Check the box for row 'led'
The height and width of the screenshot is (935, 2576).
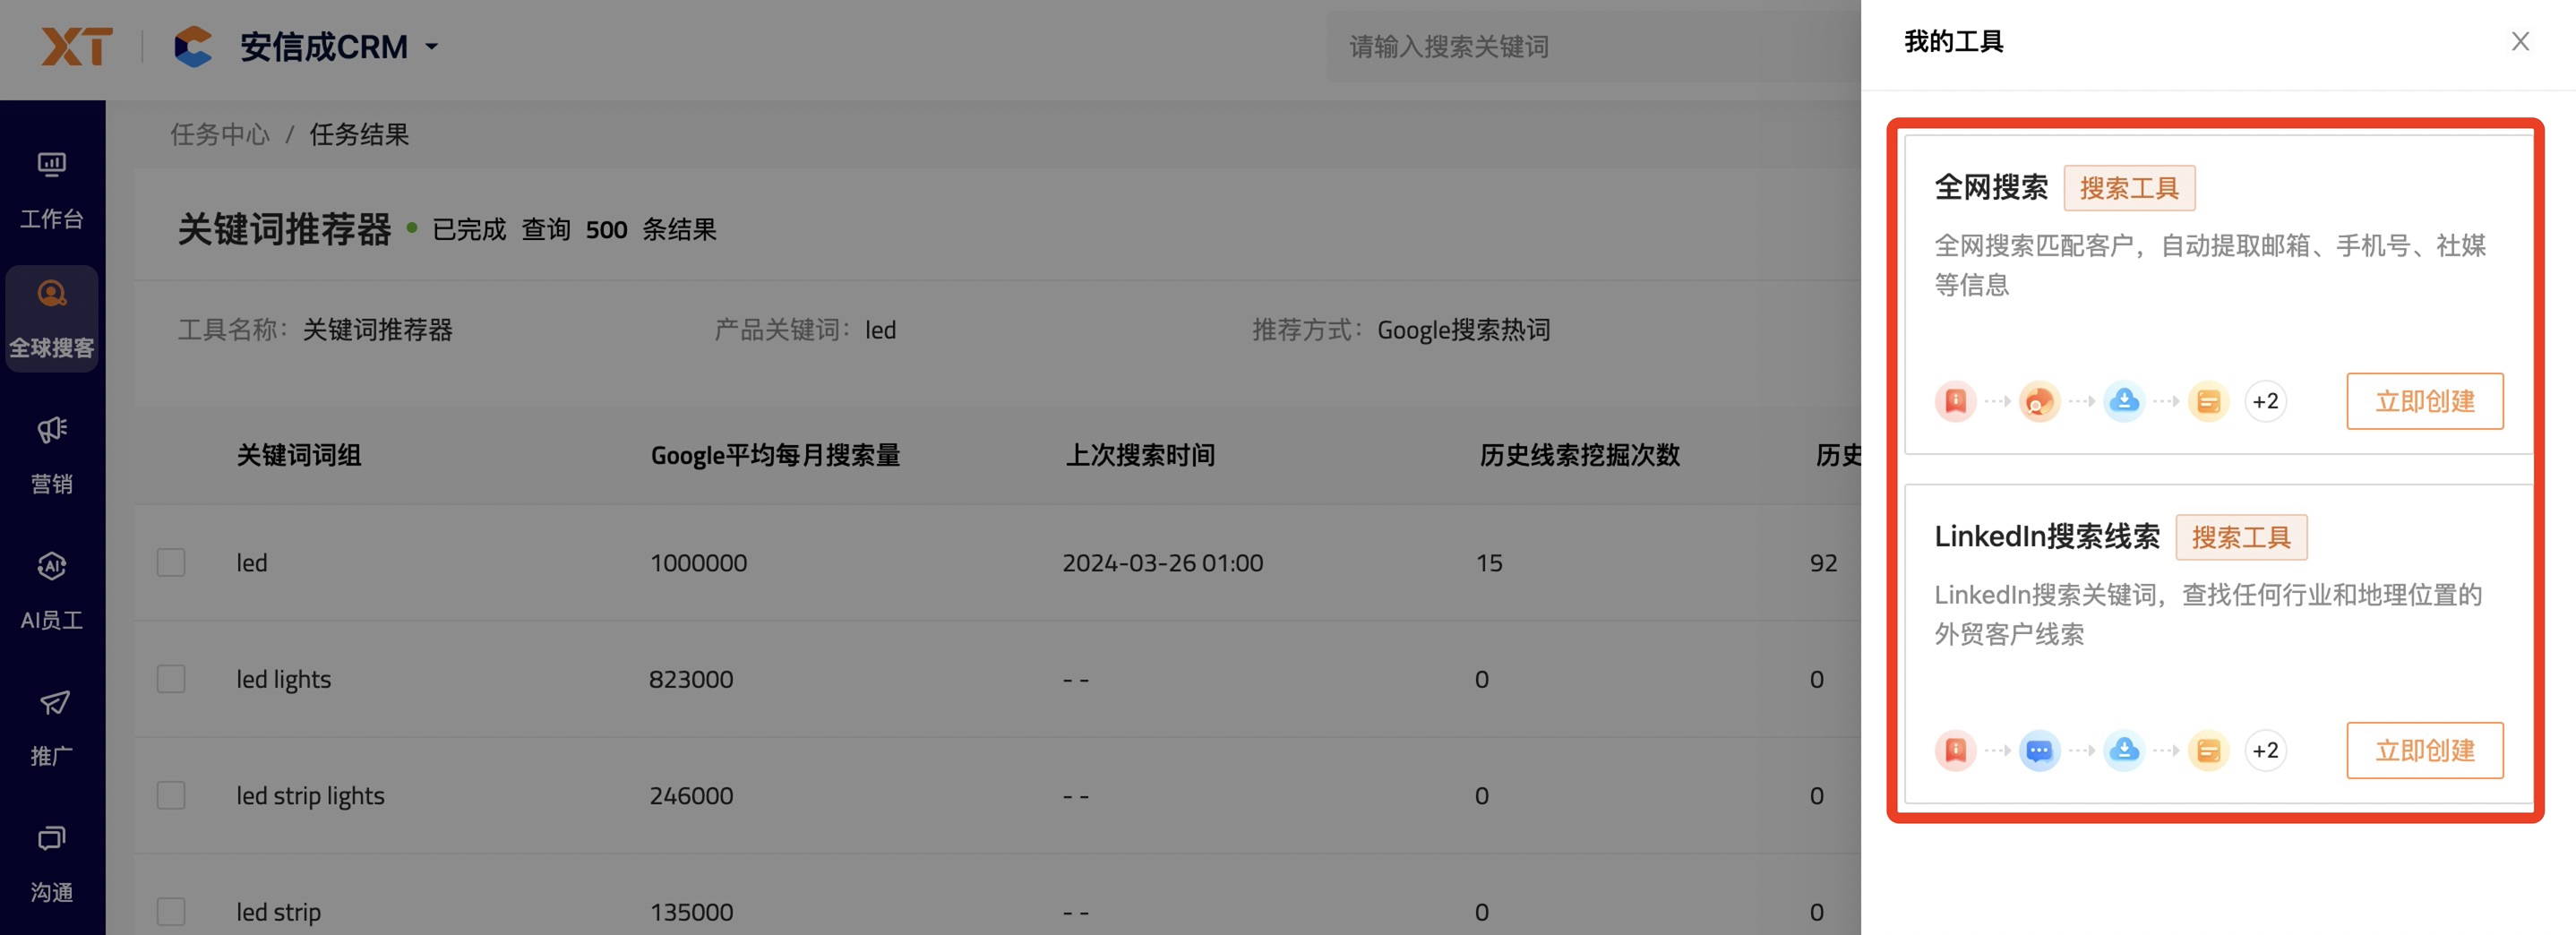(x=171, y=562)
